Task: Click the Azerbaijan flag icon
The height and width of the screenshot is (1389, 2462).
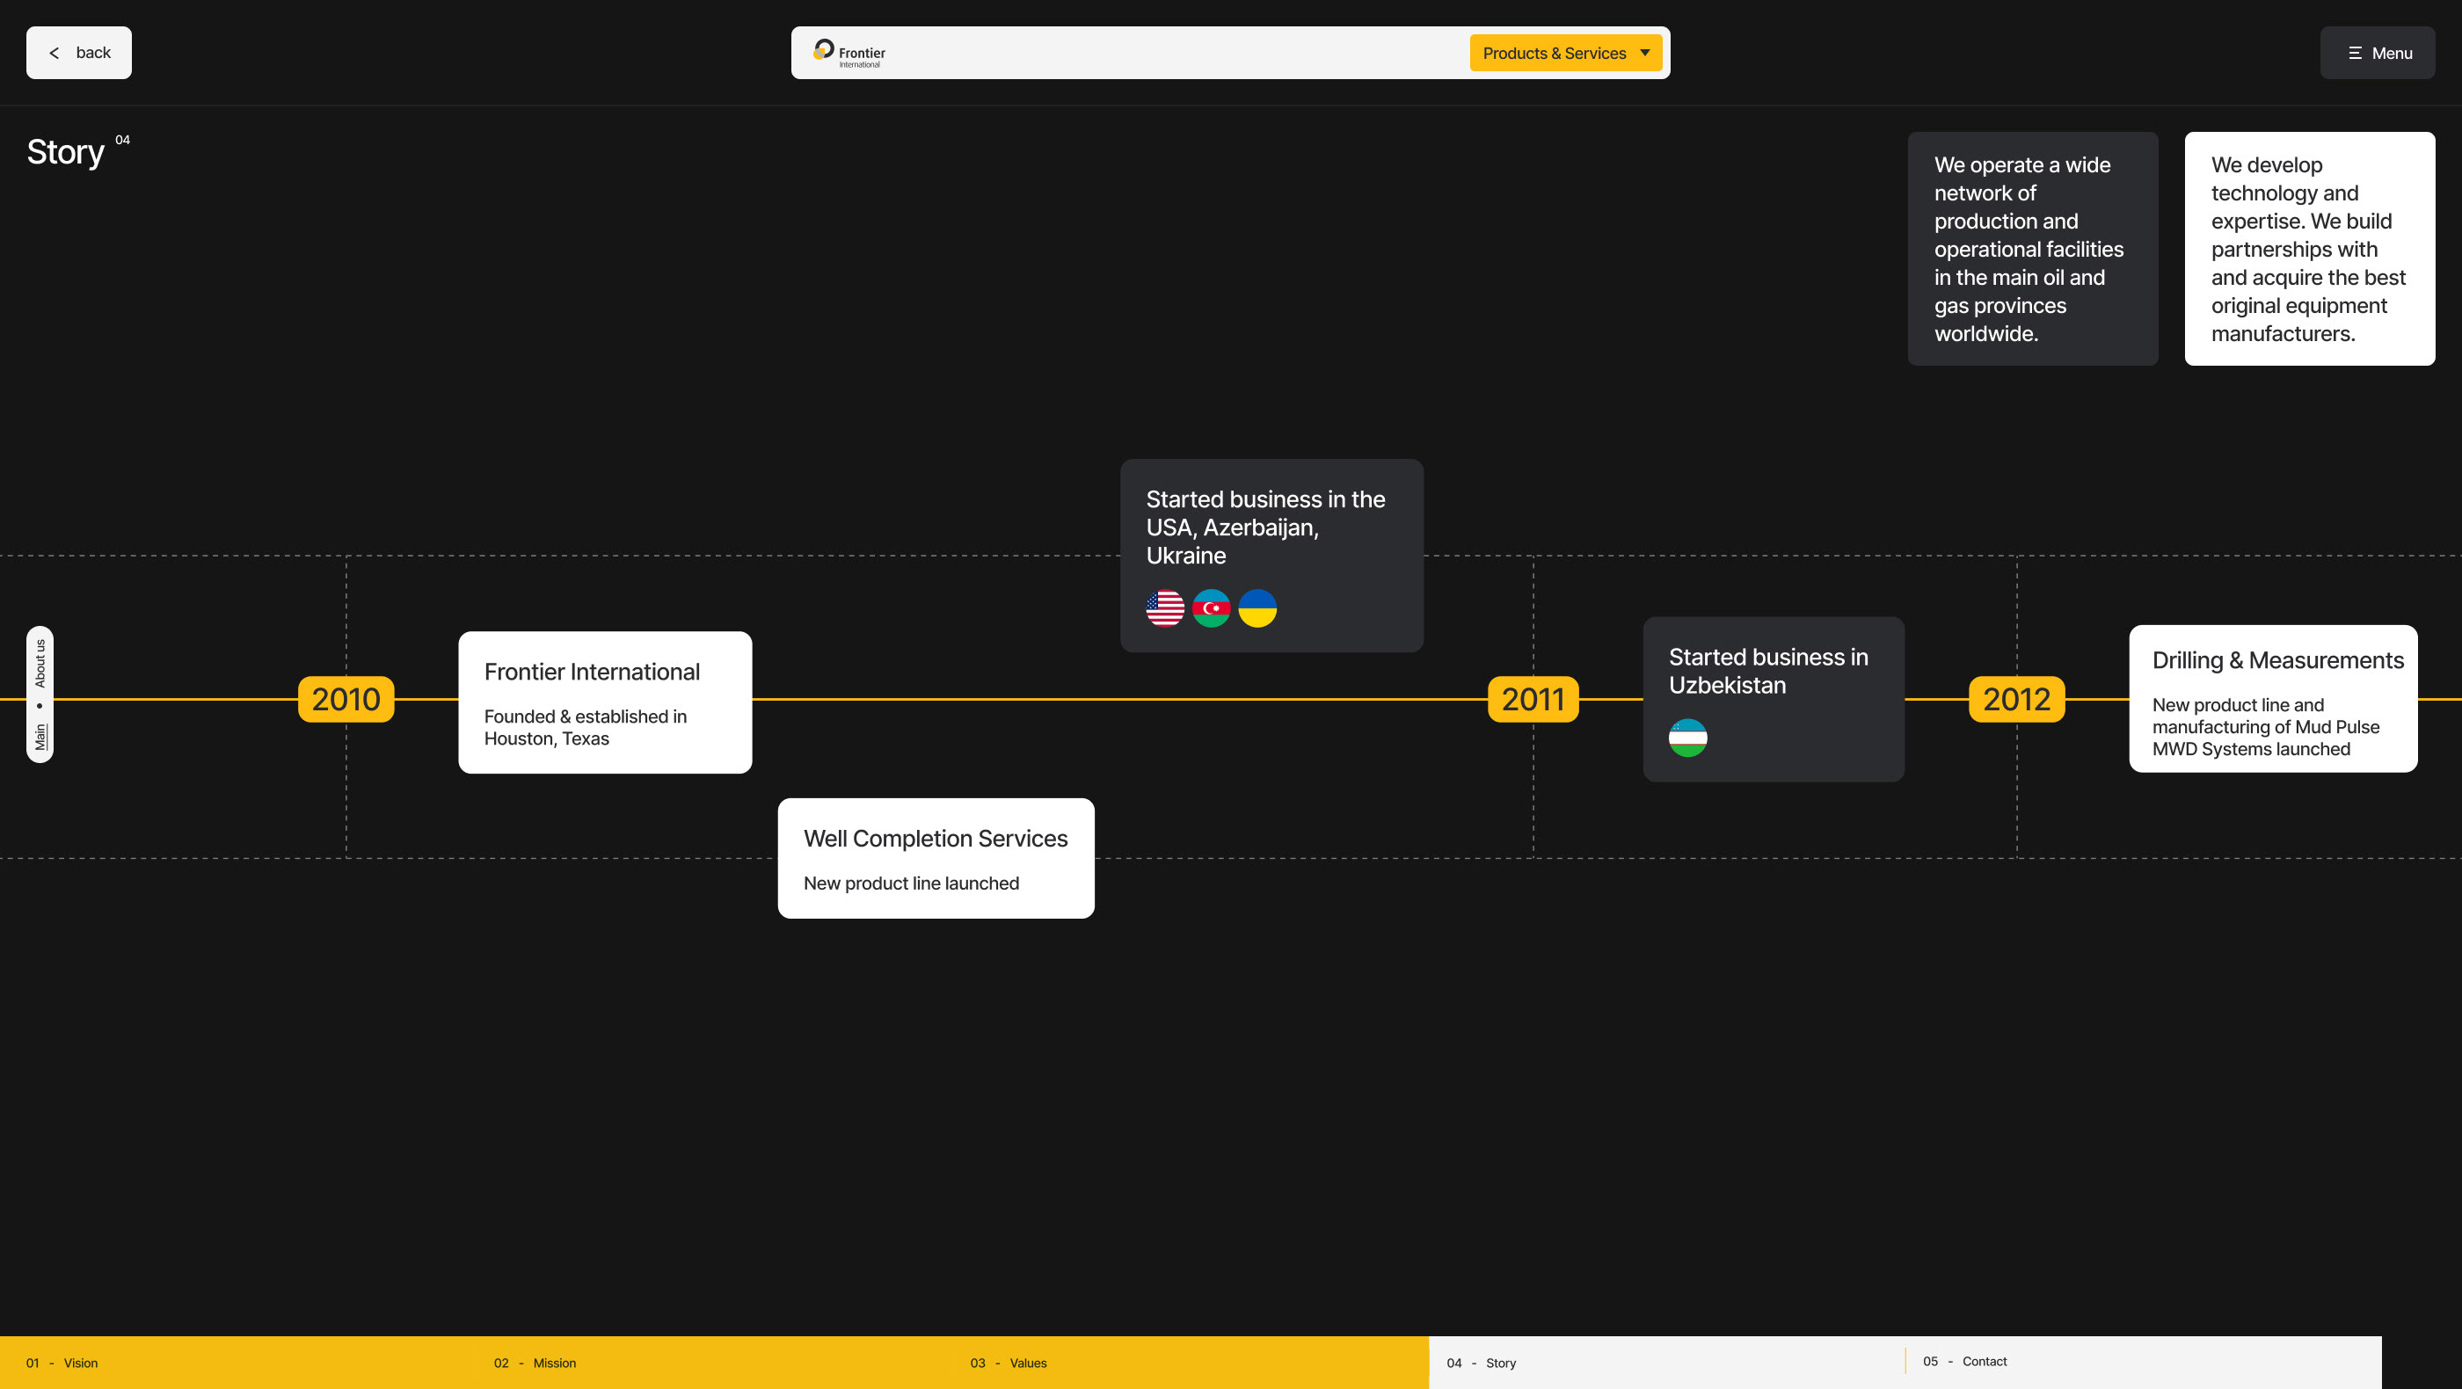Action: point(1211,608)
